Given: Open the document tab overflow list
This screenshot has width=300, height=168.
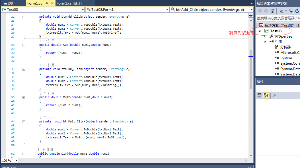Looking at the screenshot, I should coord(251,3).
